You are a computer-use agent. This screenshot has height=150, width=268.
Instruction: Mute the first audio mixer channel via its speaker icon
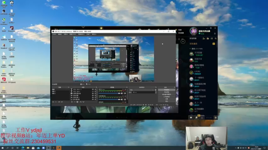tap(122, 93)
